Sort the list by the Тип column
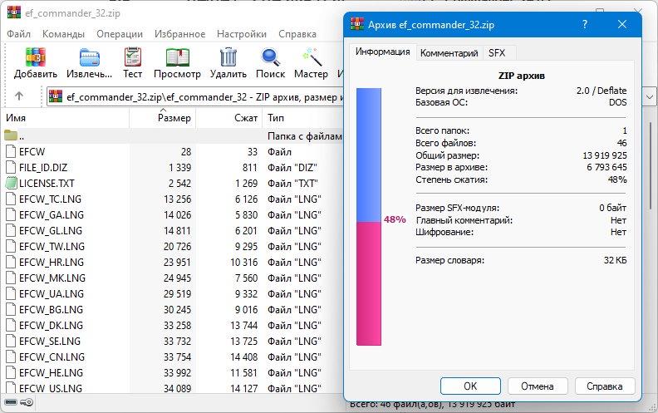This screenshot has height=413, width=658. pos(303,118)
